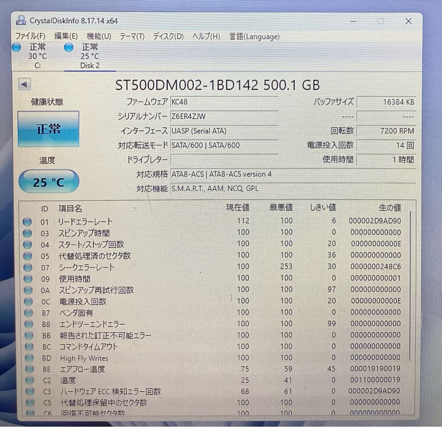Click status orb for row BC コマンドタイムアウト

[x=29, y=347]
